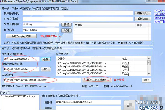This screenshot has width=165, height=110.
Task: Focus the 视频播放网址 input field
Action: point(78,13)
